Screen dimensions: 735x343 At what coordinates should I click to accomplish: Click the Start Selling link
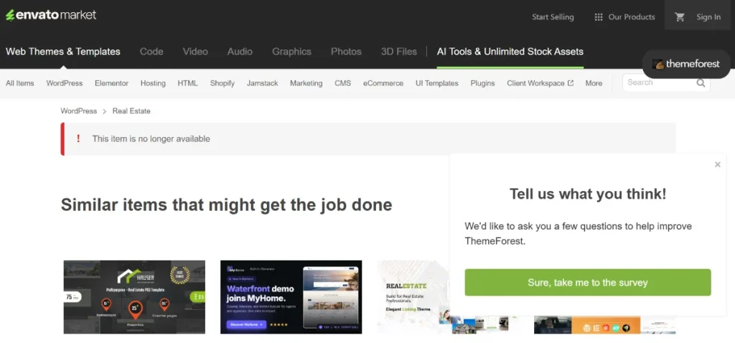coord(553,17)
